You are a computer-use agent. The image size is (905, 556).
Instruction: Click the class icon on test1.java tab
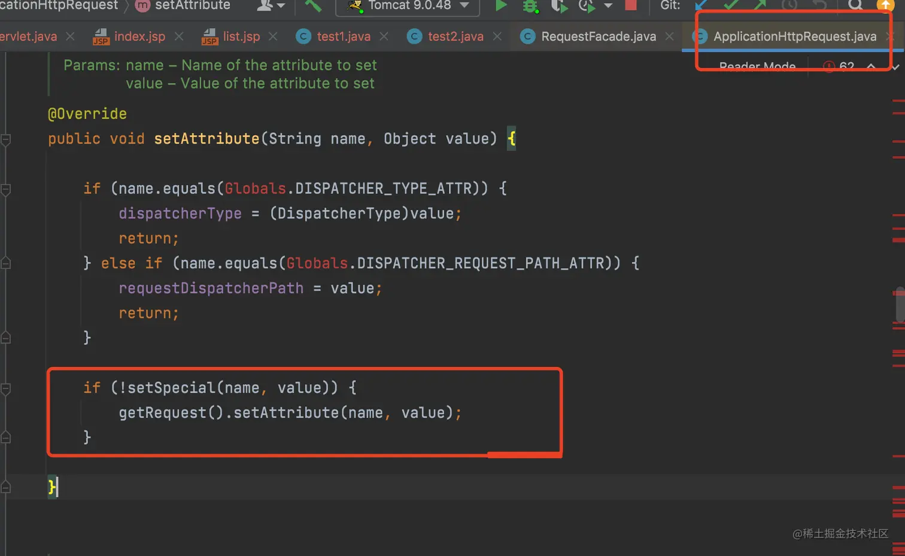click(x=304, y=37)
